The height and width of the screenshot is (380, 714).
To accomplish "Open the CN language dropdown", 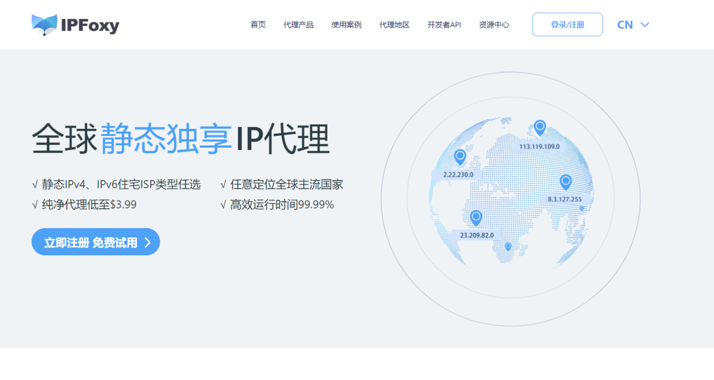I will (625, 25).
